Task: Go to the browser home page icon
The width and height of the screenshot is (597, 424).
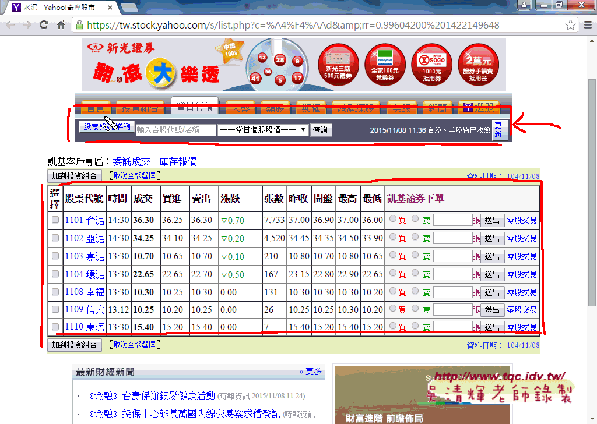Action: point(61,25)
